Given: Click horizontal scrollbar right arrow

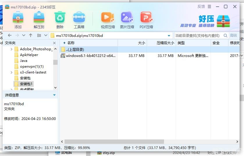Looking at the screenshot, I should click(237, 141).
